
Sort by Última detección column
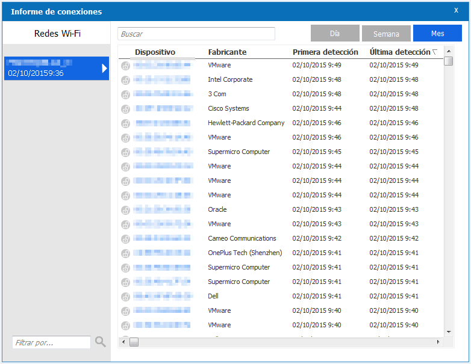[x=400, y=52]
